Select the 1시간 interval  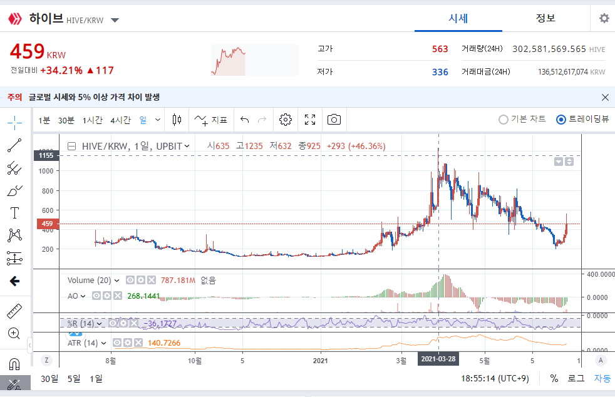coord(93,120)
